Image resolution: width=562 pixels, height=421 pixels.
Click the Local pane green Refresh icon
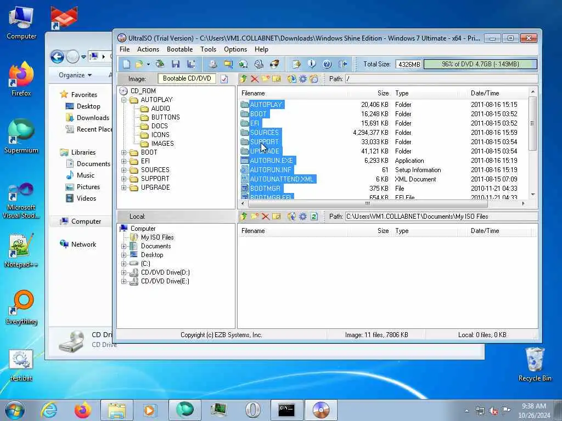(x=314, y=216)
